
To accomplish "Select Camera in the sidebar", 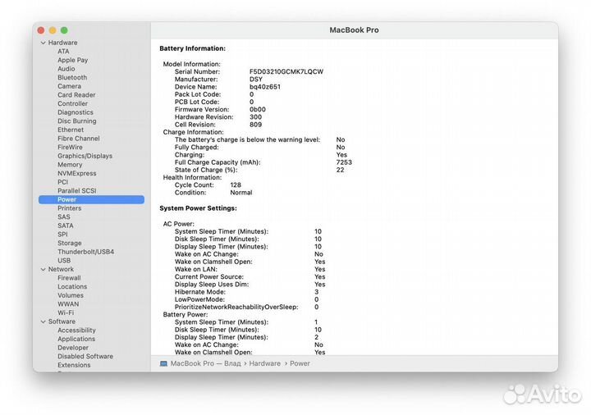I will pyautogui.click(x=69, y=86).
